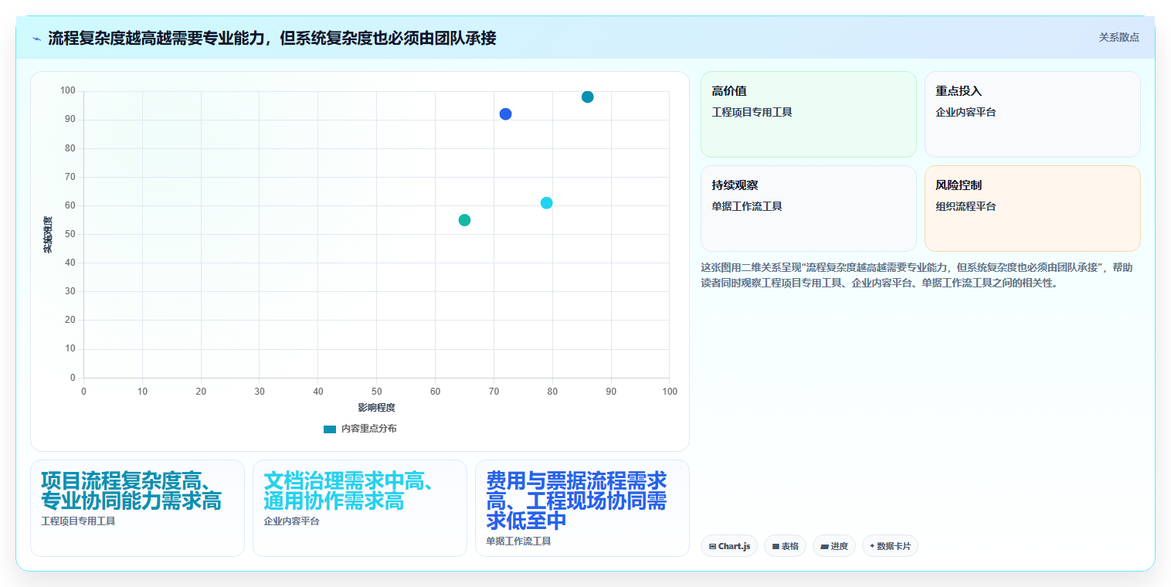This screenshot has width=1171, height=587.
Task: Click 单据工作流工具 in the 持续观察 card
Action: click(747, 206)
